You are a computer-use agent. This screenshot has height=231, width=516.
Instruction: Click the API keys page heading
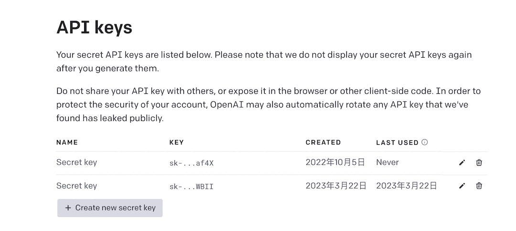[x=94, y=27]
